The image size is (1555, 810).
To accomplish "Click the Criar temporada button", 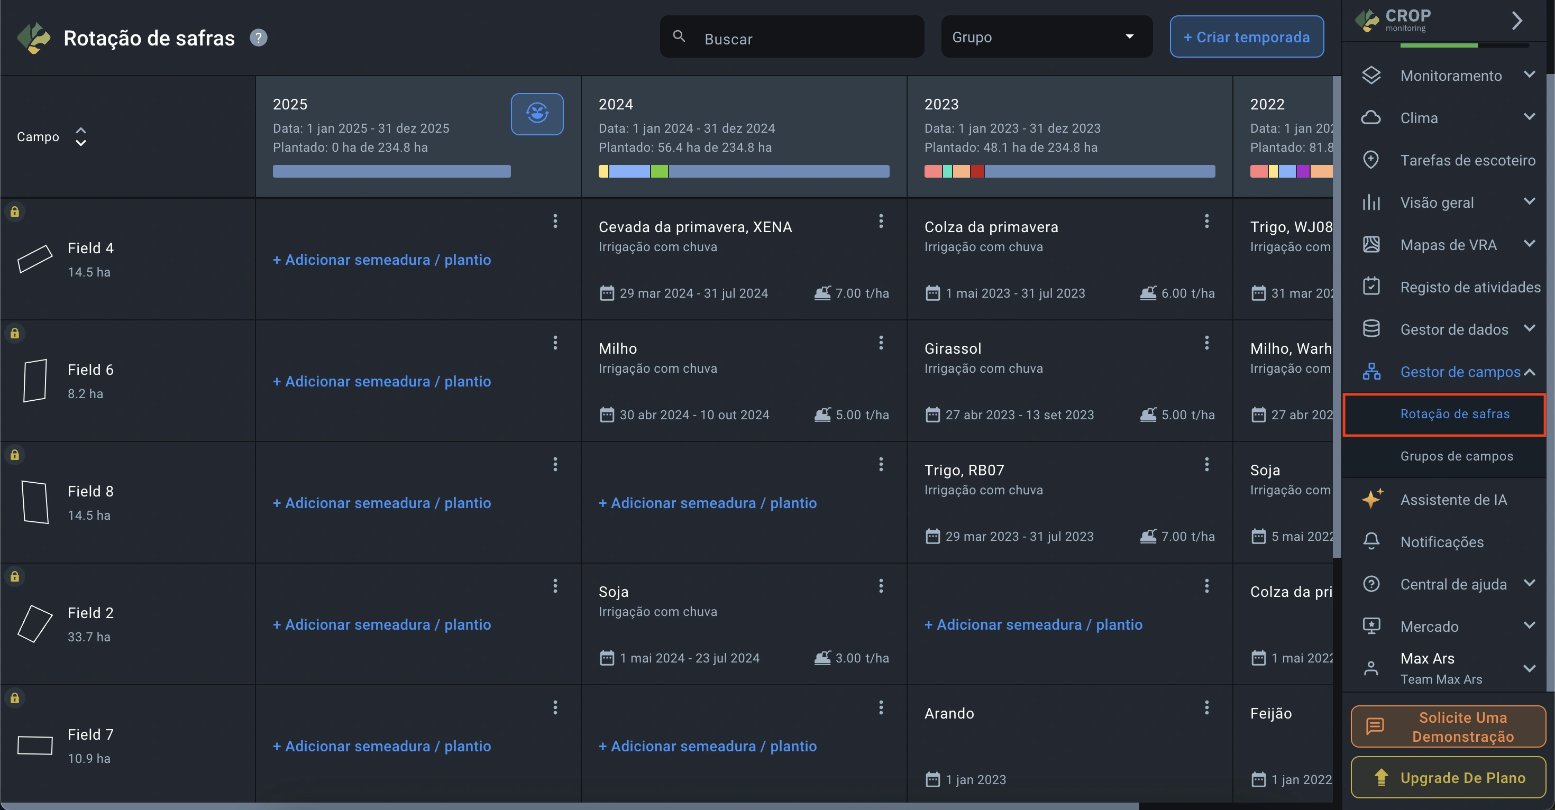I will pyautogui.click(x=1246, y=37).
